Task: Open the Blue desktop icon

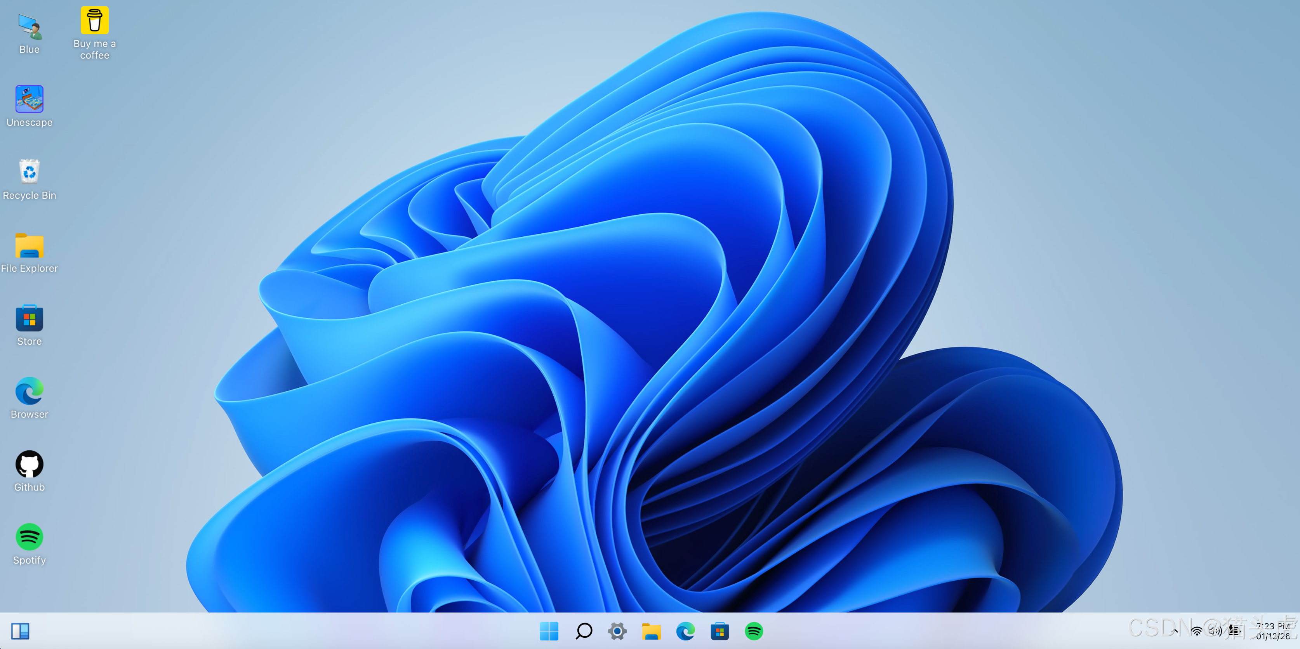Action: coord(29,28)
